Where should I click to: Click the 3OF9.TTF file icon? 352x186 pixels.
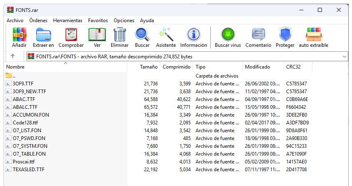(9, 83)
